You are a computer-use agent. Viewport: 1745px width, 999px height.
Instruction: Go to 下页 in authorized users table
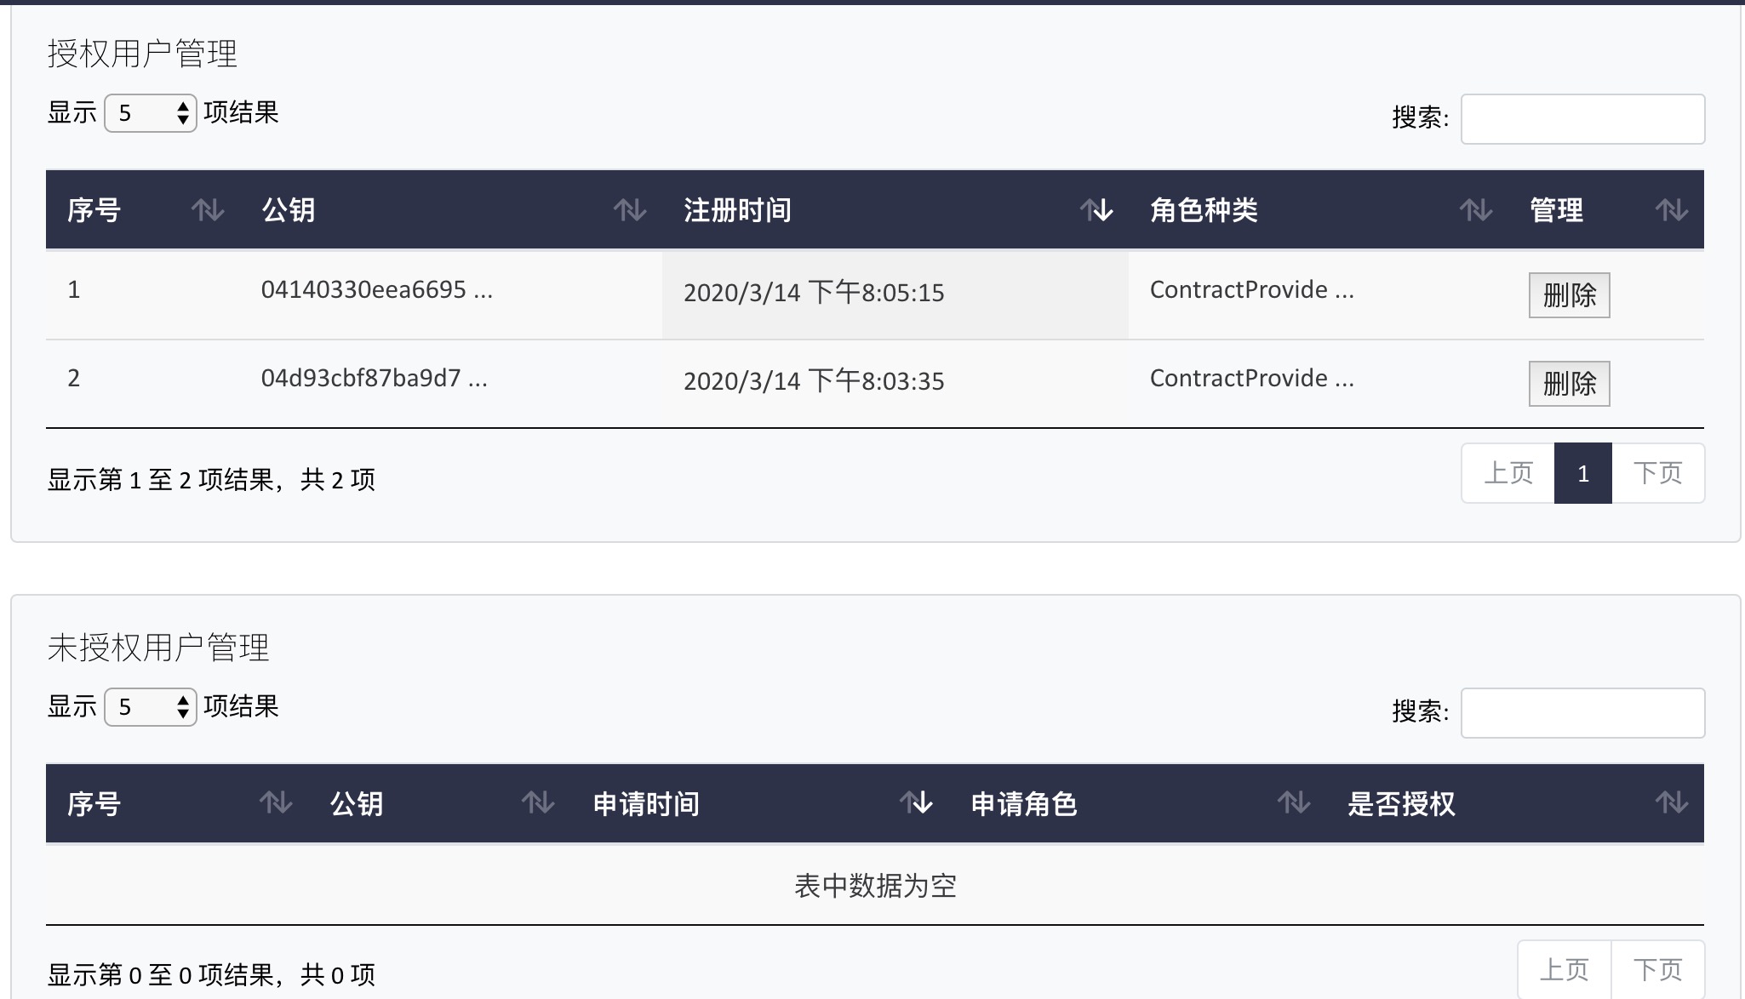pyautogui.click(x=1657, y=473)
